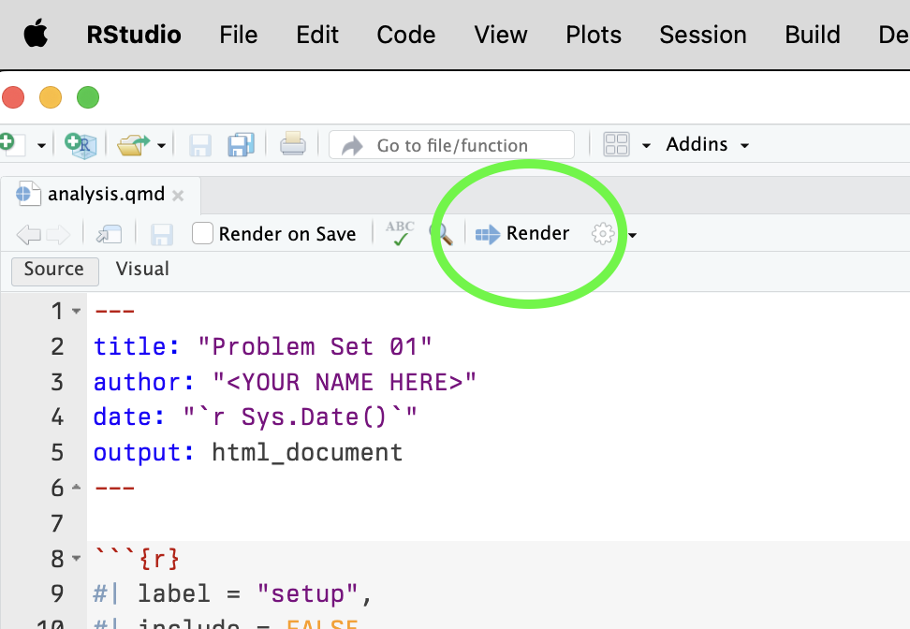This screenshot has width=910, height=629.
Task: Open the Build menu
Action: click(x=813, y=35)
